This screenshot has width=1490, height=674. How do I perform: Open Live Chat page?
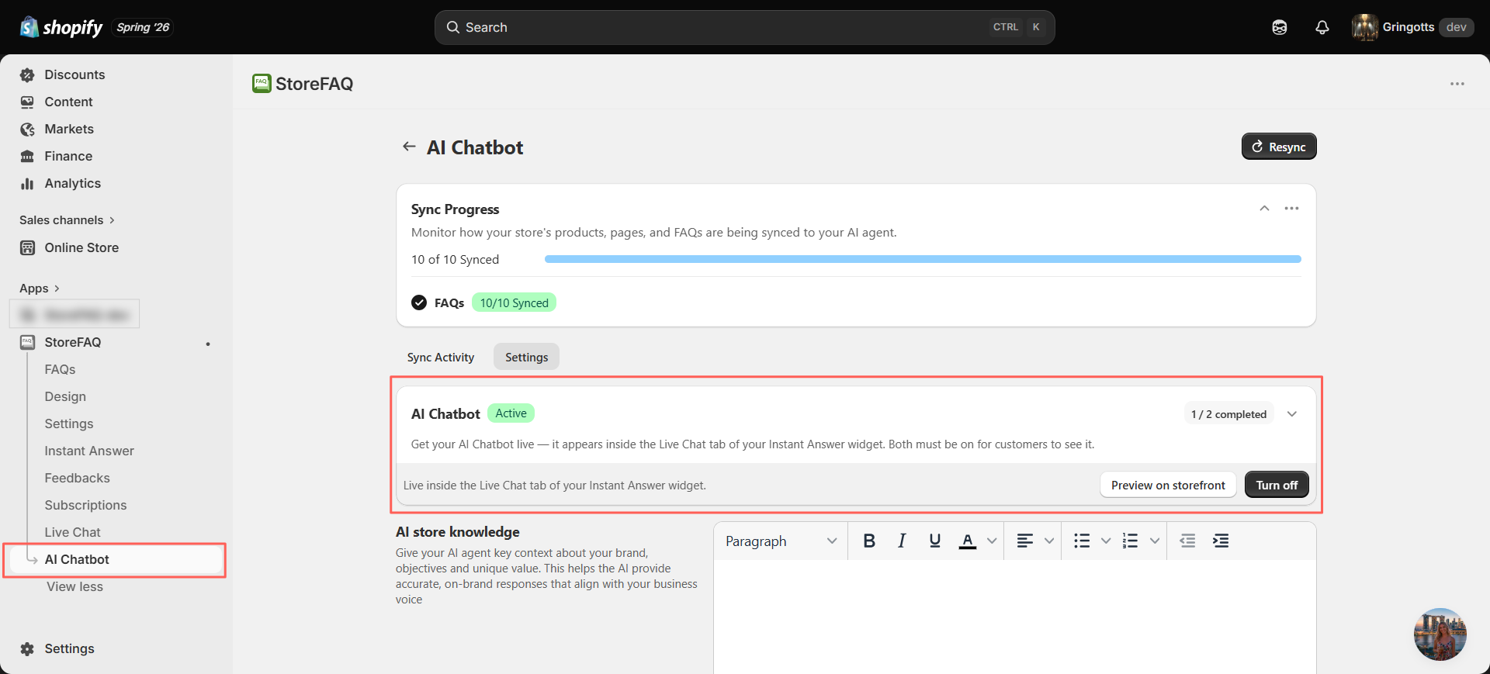[72, 532]
